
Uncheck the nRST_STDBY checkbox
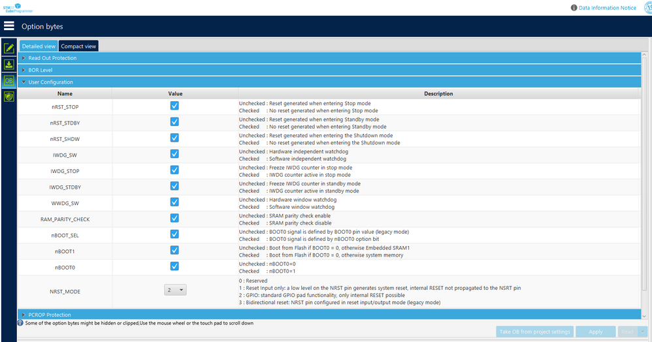174,122
